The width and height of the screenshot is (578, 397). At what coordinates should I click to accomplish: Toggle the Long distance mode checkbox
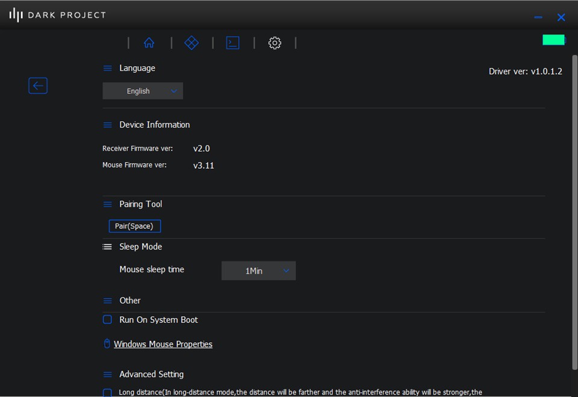[x=107, y=393]
